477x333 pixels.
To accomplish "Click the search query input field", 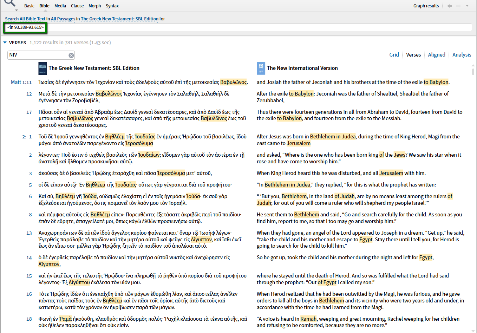I will [x=238, y=27].
